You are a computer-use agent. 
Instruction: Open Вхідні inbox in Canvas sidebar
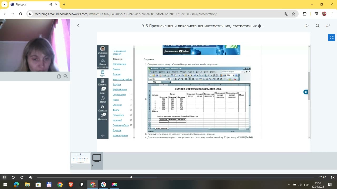[x=103, y=91]
